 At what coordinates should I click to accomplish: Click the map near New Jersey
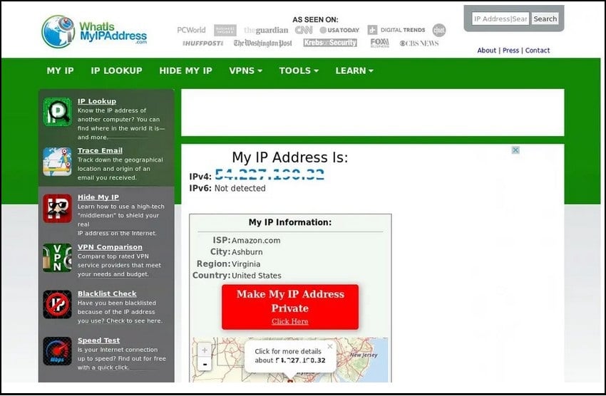[x=364, y=355]
